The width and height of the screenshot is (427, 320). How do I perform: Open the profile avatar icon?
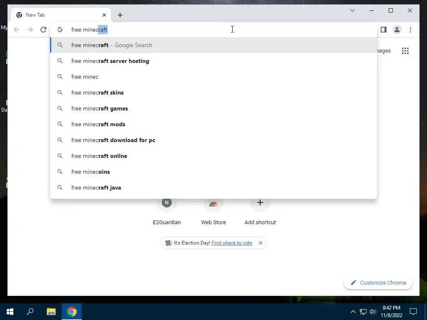[x=397, y=30]
